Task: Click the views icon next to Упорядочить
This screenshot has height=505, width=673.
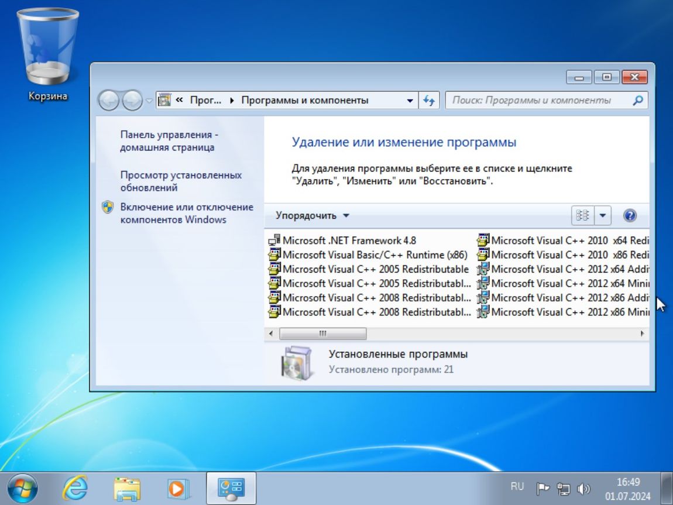Action: [x=582, y=215]
